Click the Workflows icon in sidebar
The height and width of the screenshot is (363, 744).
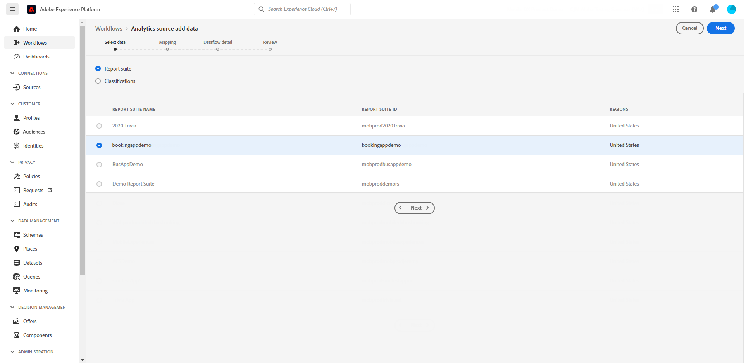click(17, 43)
